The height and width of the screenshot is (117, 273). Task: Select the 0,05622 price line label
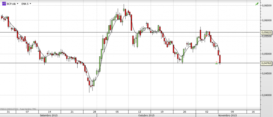point(266,32)
